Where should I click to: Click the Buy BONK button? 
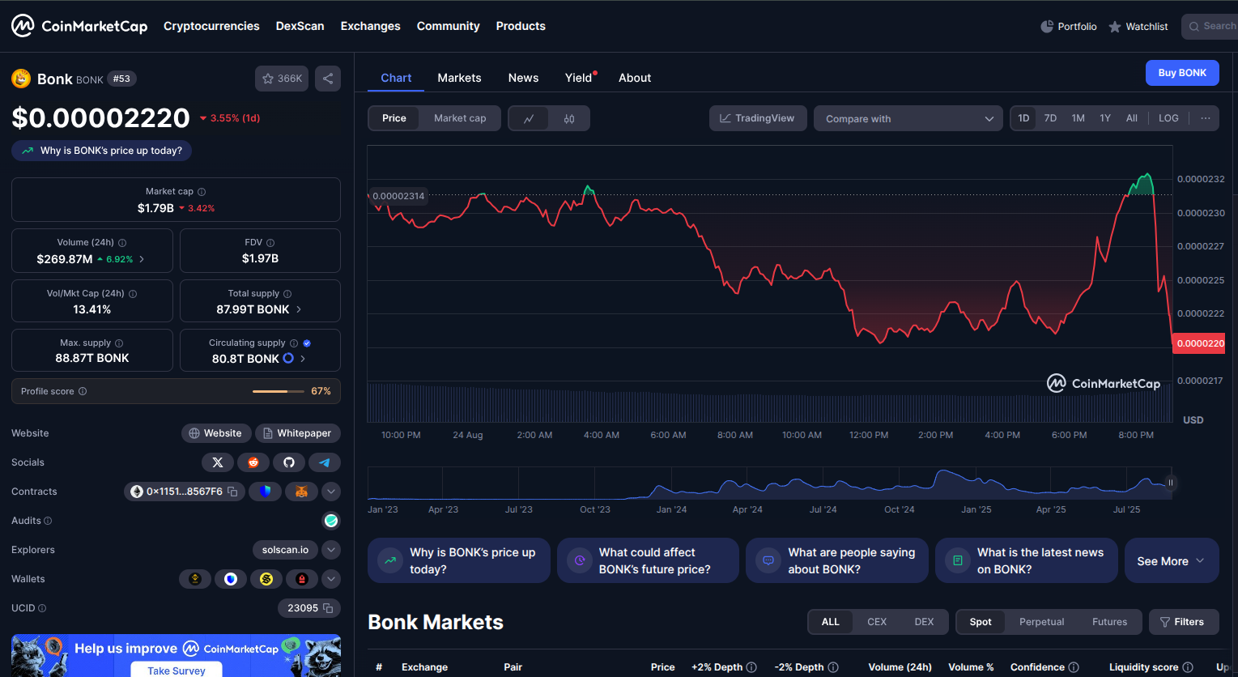point(1182,73)
